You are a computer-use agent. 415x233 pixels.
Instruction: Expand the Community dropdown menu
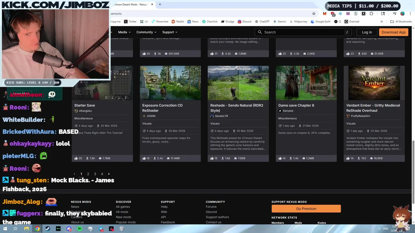tap(146, 32)
